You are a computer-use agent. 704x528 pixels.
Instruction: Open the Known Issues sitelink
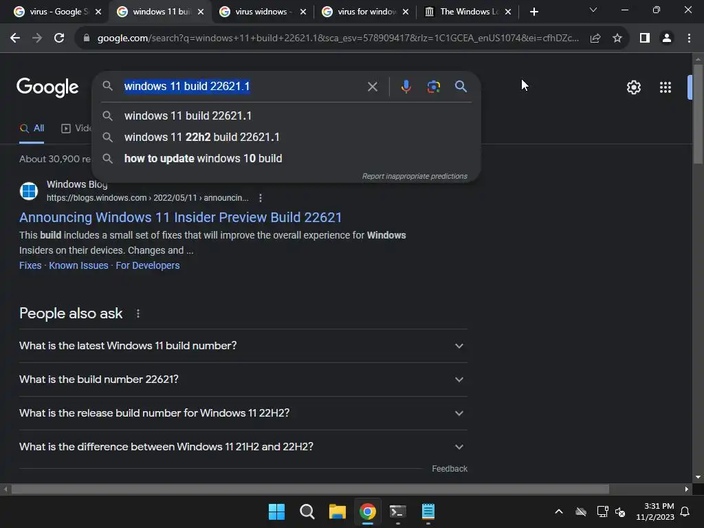78,265
